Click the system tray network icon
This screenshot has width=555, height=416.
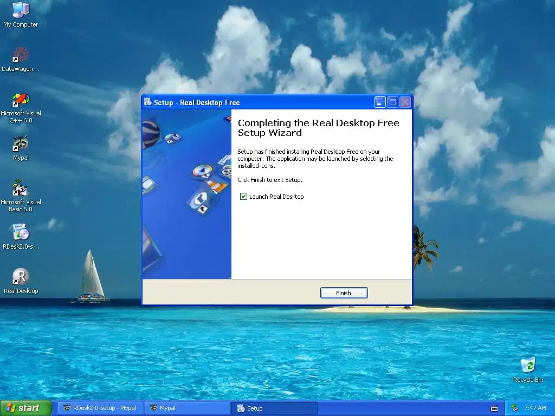click(x=515, y=408)
